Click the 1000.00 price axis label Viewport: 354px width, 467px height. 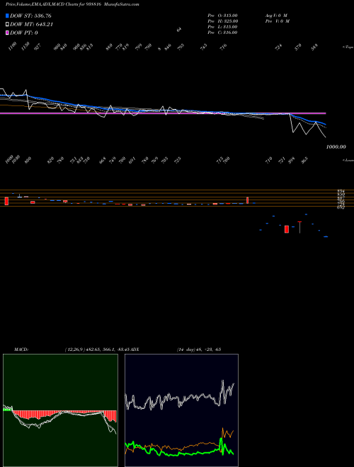(x=336, y=147)
